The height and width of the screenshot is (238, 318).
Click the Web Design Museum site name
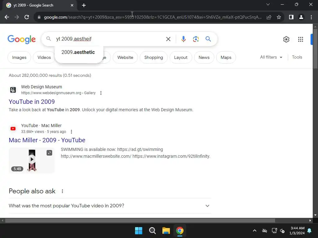pos(42,87)
